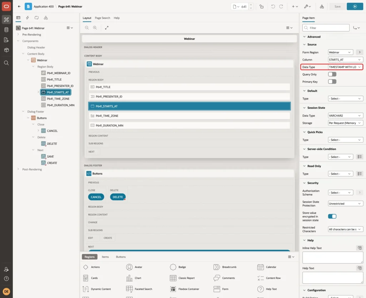Switch gallery to Items tab
Image resolution: width=366 pixels, height=298 pixels.
point(105,257)
